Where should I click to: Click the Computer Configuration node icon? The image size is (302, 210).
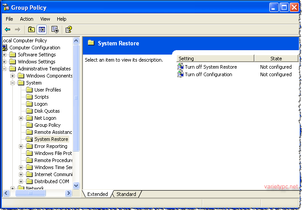(x=5, y=48)
